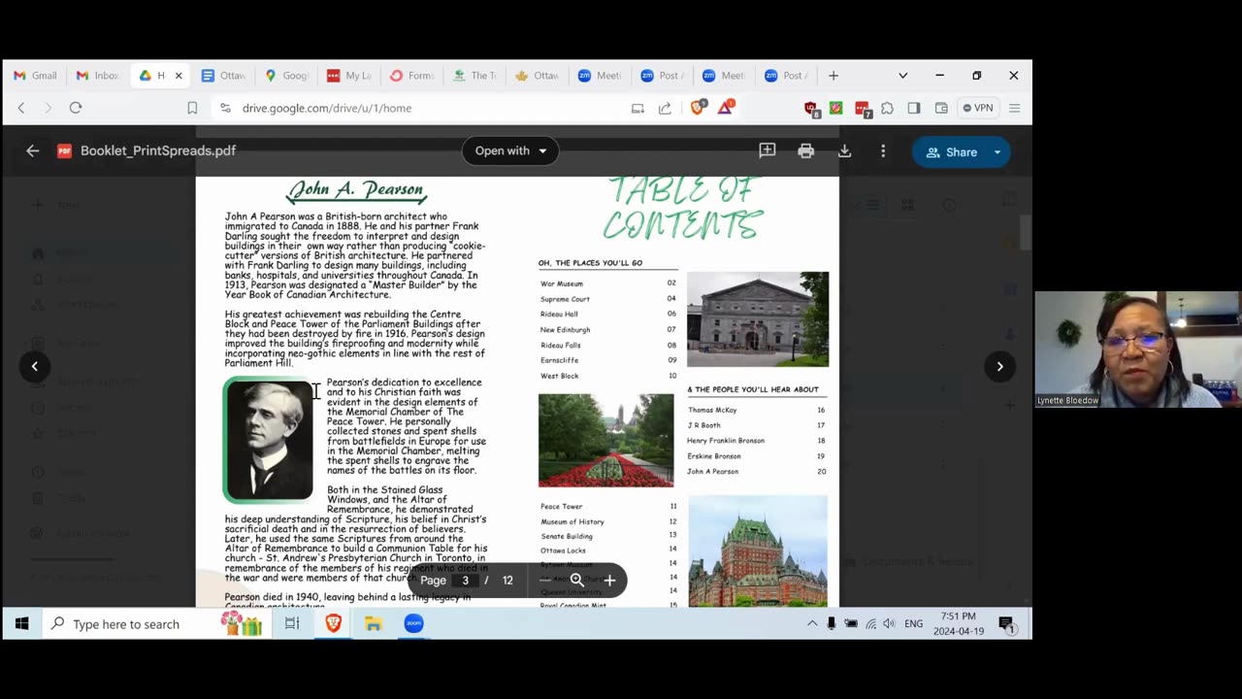
Task: Open the extensions puzzle icon
Action: [887, 108]
